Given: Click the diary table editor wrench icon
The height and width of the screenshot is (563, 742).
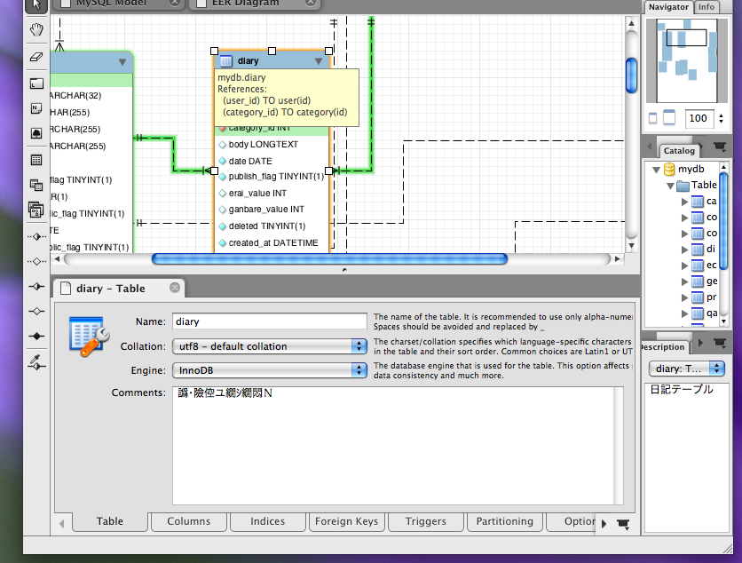Looking at the screenshot, I should (x=88, y=337).
